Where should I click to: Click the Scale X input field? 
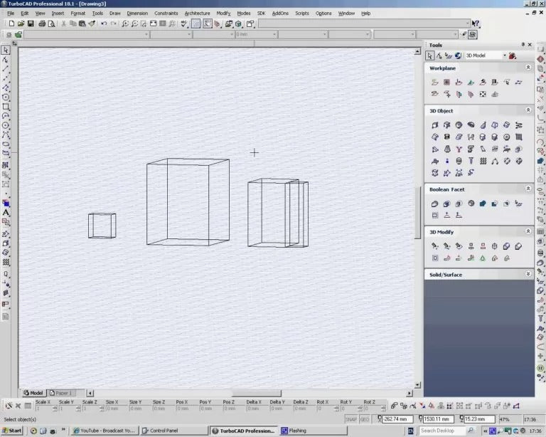(46, 409)
